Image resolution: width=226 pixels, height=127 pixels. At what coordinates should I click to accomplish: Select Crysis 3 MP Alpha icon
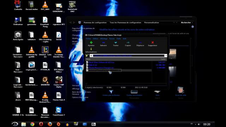click(x=59, y=82)
